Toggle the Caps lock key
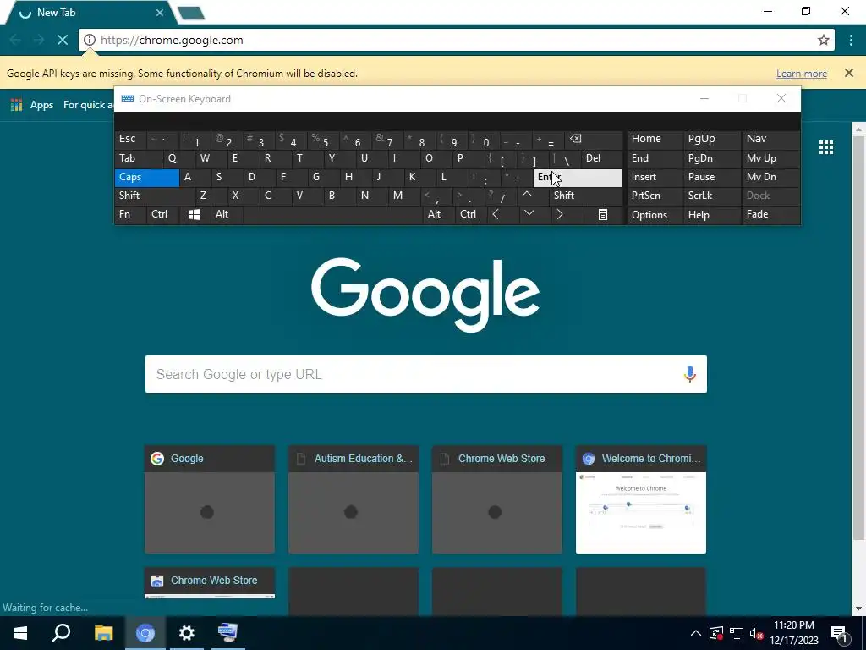This screenshot has height=650, width=866. tap(147, 178)
